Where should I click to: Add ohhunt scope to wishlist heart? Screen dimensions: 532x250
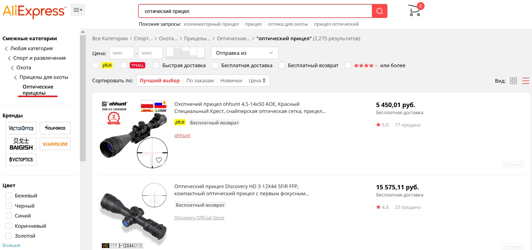pos(159,160)
